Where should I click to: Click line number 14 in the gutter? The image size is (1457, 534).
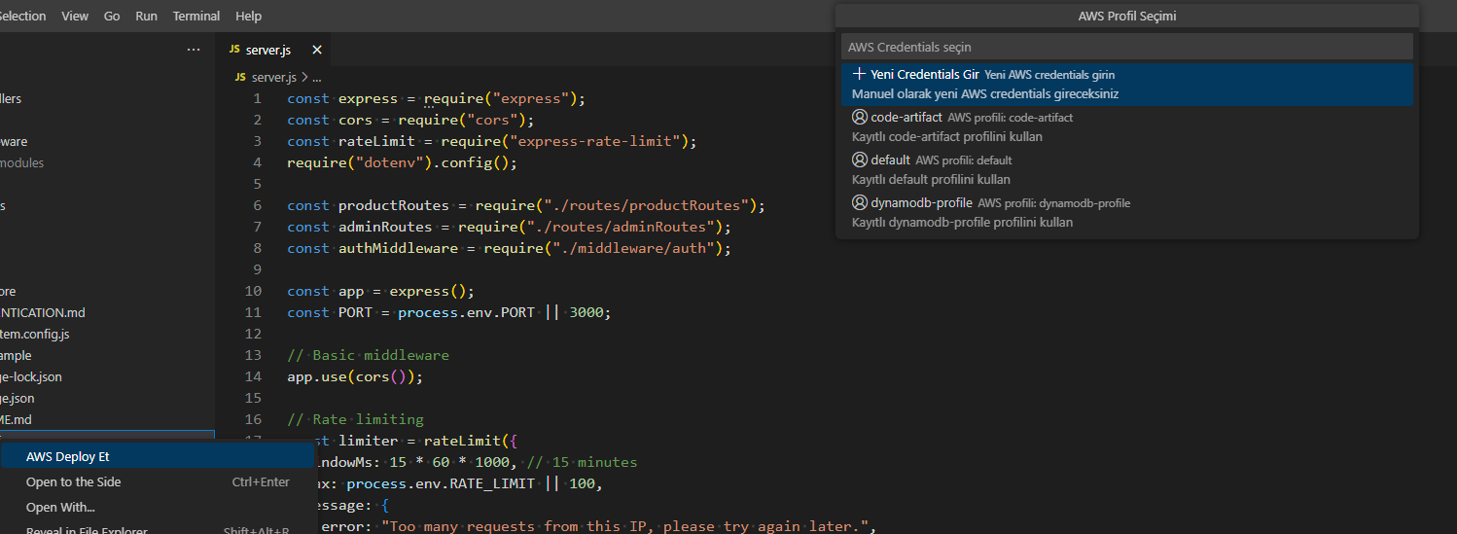pos(254,376)
